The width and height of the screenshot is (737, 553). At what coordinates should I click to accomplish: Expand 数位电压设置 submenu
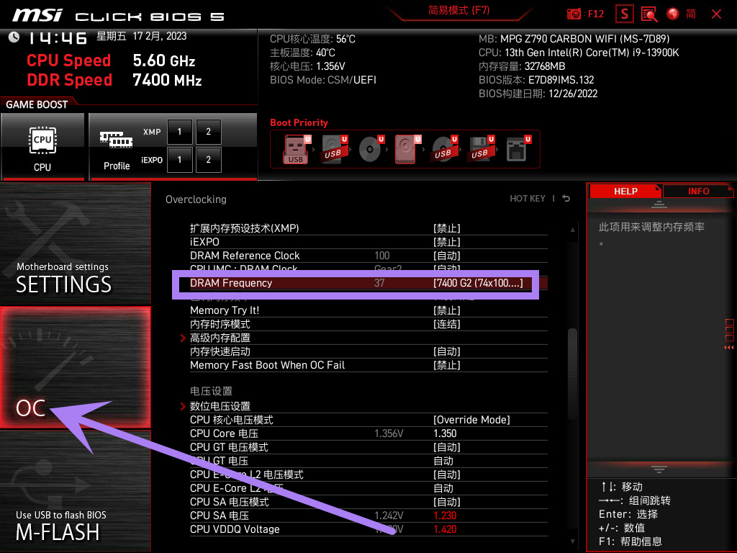tap(220, 406)
